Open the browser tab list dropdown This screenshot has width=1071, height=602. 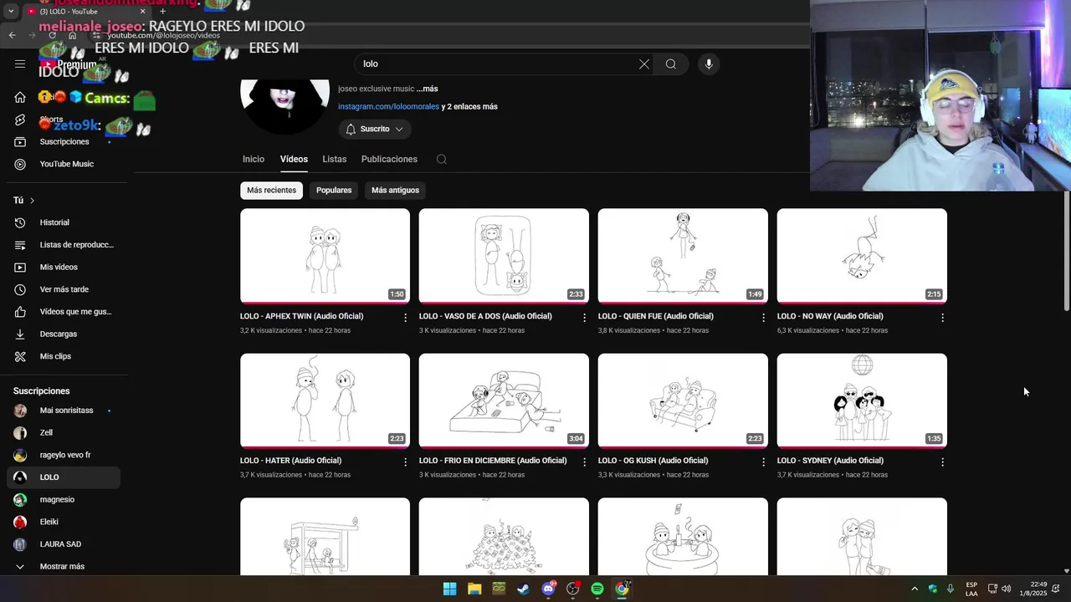[x=11, y=12]
